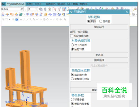Click the yellow block with red curve icon
This screenshot has width=139, height=107.
[45, 14]
